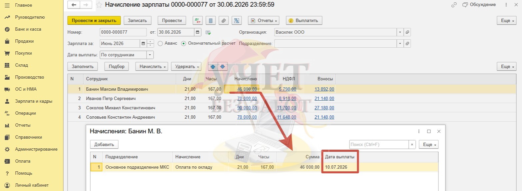The height and width of the screenshot is (191, 522).
Task: Open Дата выплаты dropdown list
Action: click(150, 55)
